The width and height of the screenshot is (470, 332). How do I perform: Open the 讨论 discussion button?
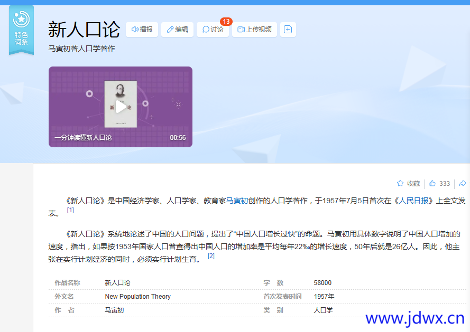[213, 30]
